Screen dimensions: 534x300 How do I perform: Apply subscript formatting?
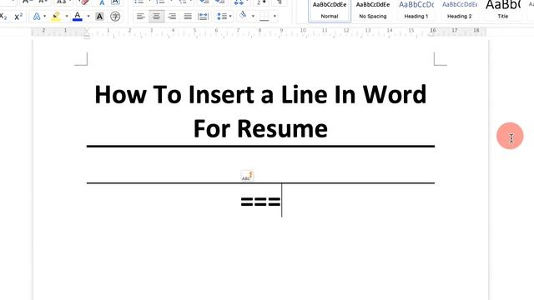(3, 17)
